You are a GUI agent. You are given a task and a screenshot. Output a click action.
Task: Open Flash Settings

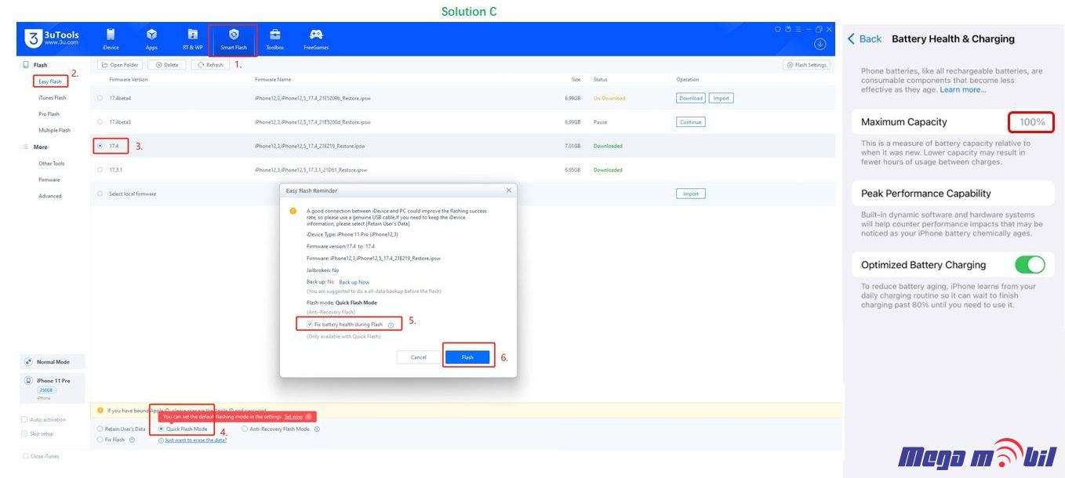tap(807, 65)
